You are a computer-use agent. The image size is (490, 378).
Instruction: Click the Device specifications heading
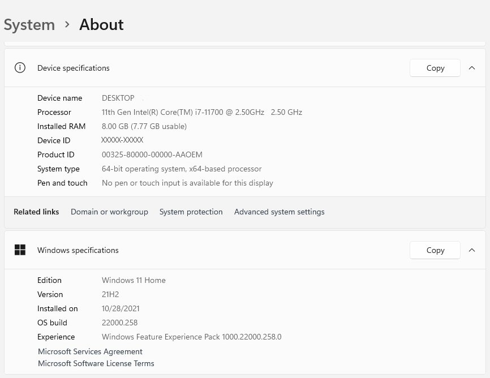[x=74, y=68]
